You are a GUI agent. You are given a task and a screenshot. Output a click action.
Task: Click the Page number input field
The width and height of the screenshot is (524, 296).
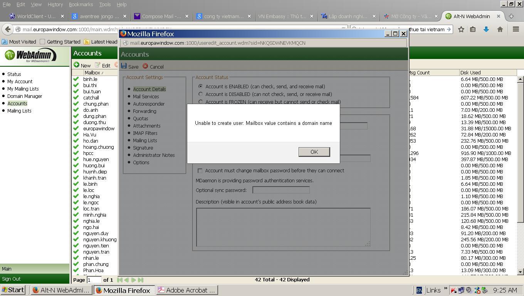pos(94,280)
